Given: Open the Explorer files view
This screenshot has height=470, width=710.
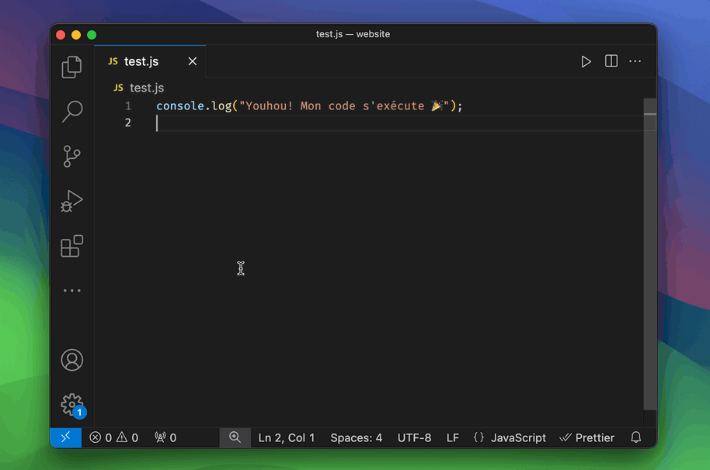Looking at the screenshot, I should (71, 67).
